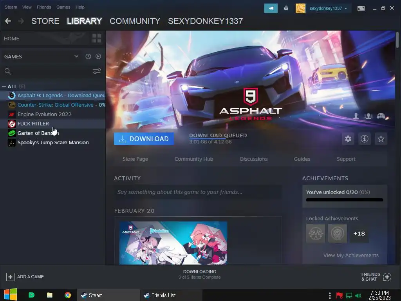Click the single-player person icon
Screen dimensions: 401x301
click(x=356, y=116)
